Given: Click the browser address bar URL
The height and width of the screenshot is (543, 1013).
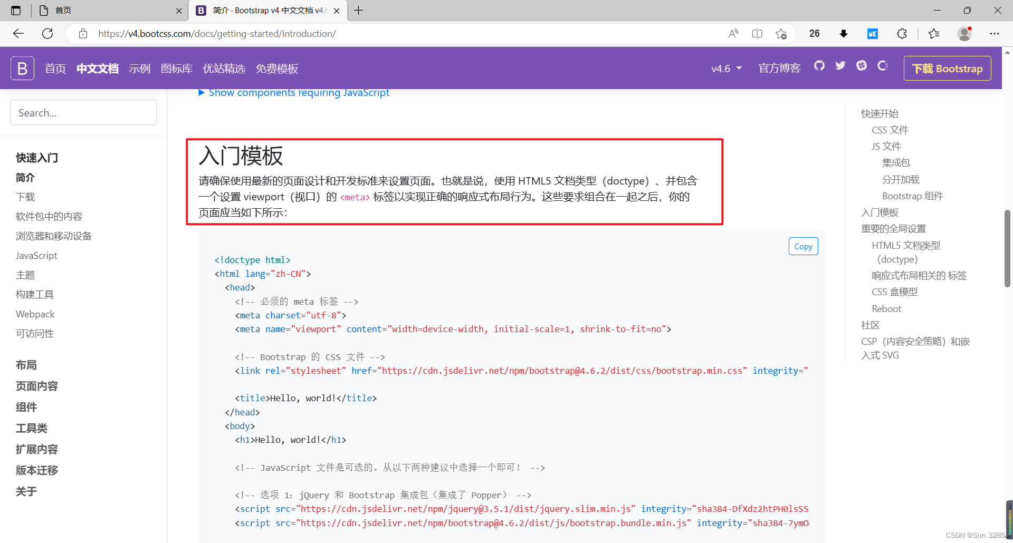Looking at the screenshot, I should click(x=217, y=34).
